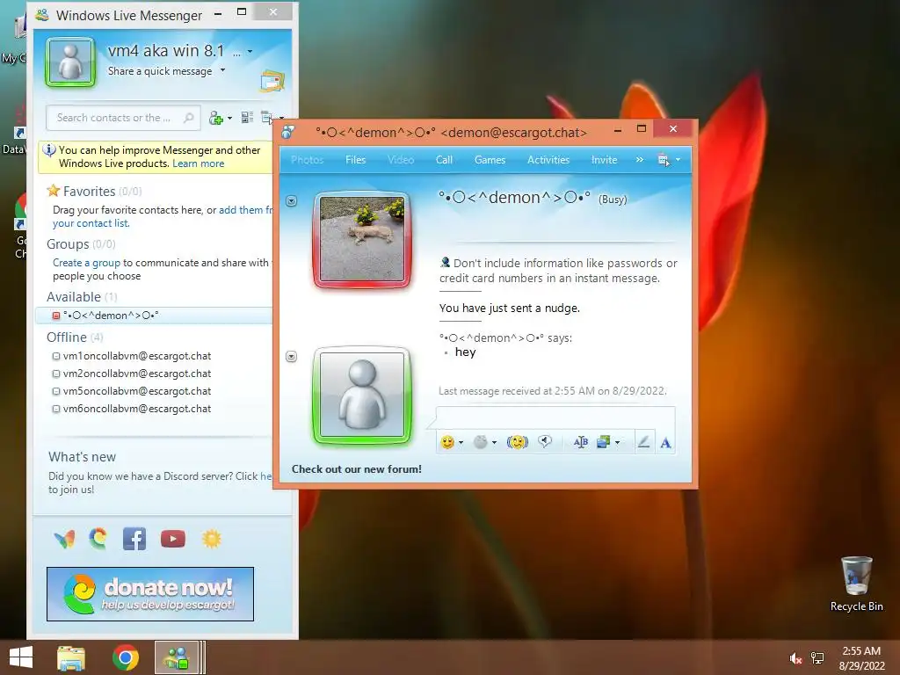Switch to handwriting pen mode icon
Viewport: 900px width, 675px height.
click(643, 441)
